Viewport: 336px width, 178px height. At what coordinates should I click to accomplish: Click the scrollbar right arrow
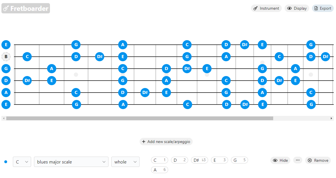pyautogui.click(x=331, y=118)
